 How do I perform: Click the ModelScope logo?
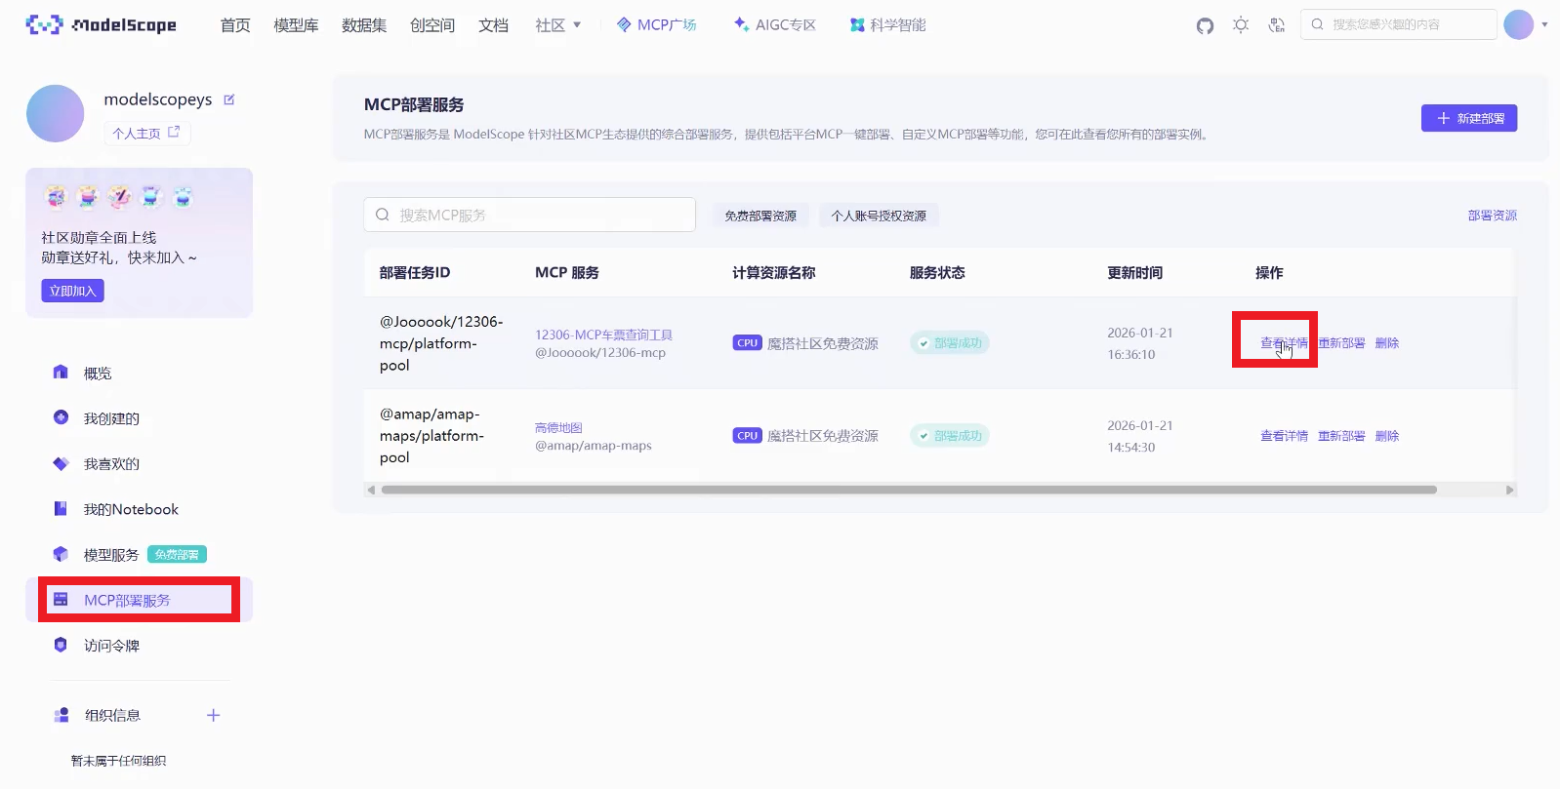click(x=102, y=24)
